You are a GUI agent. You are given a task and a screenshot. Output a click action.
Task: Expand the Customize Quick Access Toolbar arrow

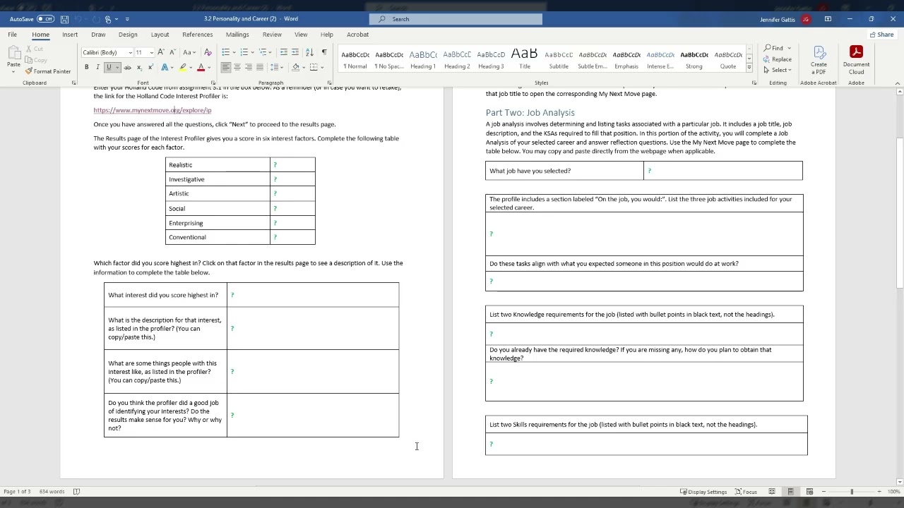pos(127,19)
